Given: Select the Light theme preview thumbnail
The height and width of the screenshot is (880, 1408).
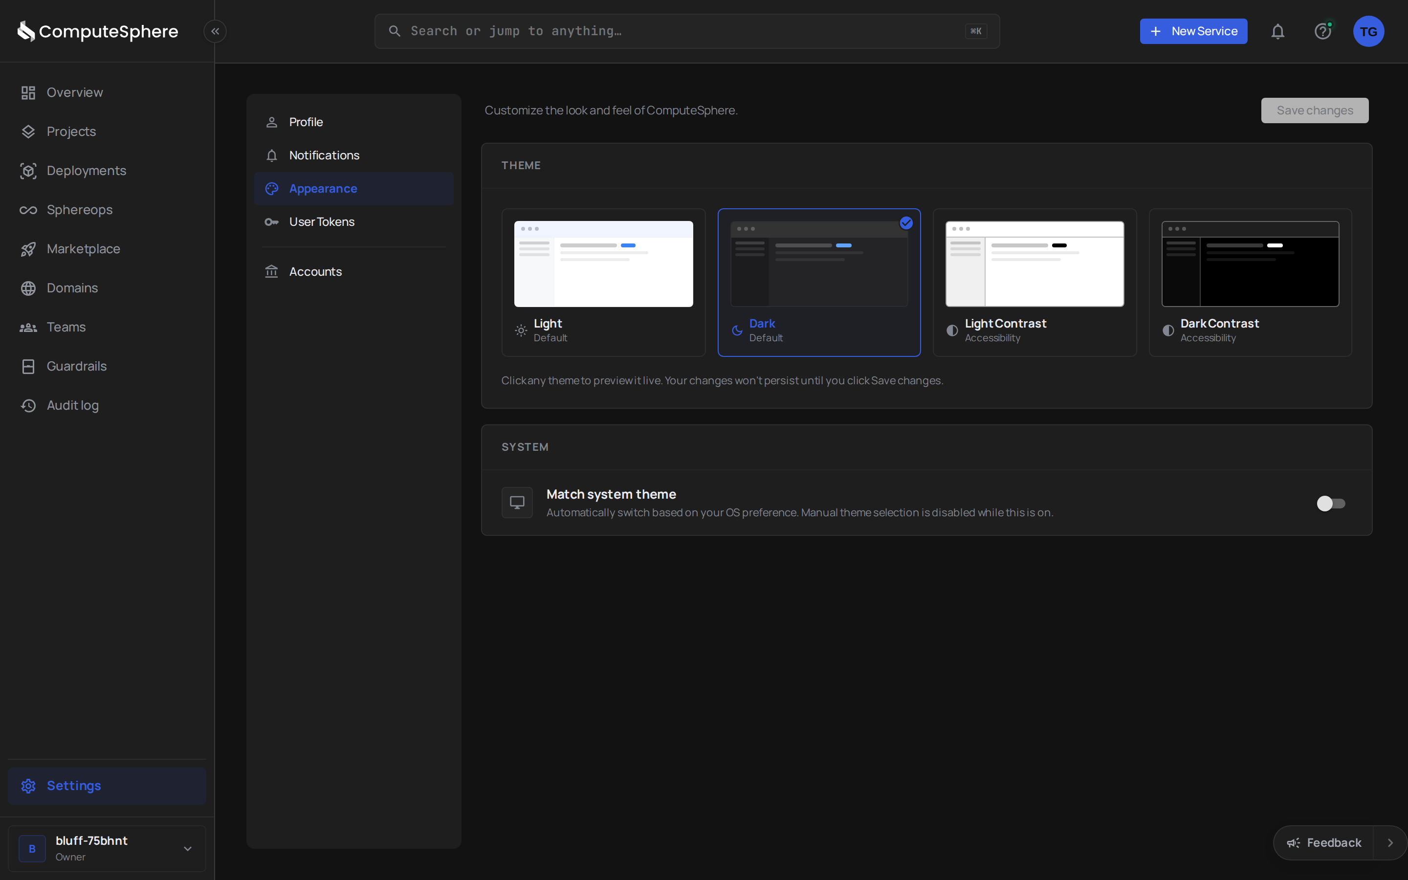Looking at the screenshot, I should (603, 264).
